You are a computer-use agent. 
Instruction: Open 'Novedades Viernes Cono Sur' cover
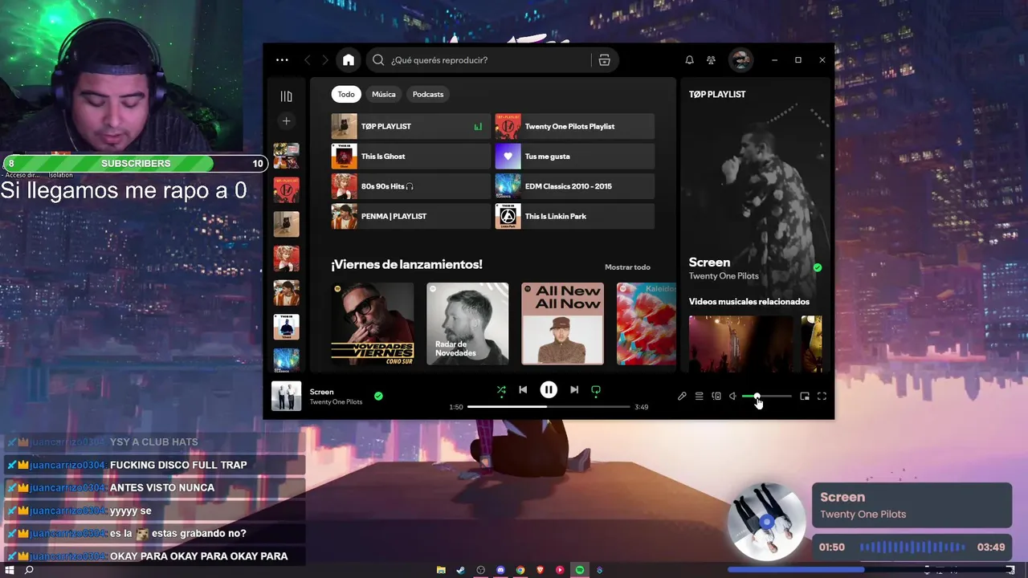click(x=373, y=324)
